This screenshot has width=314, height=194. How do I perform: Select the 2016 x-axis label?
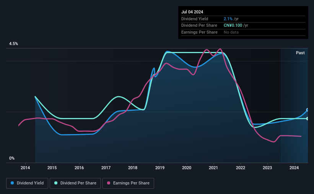[79, 168]
